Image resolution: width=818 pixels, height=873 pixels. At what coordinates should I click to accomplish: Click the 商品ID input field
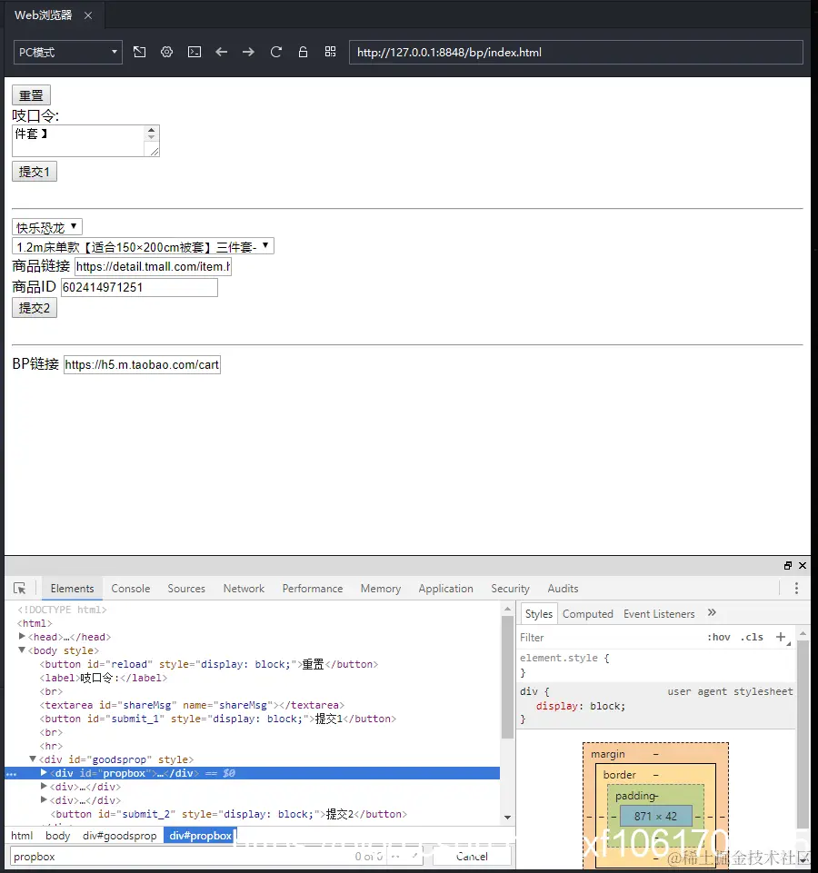(x=139, y=287)
